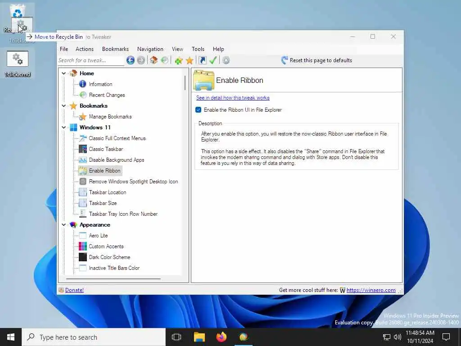Click the Back navigation arrow in toolbar

[131, 60]
